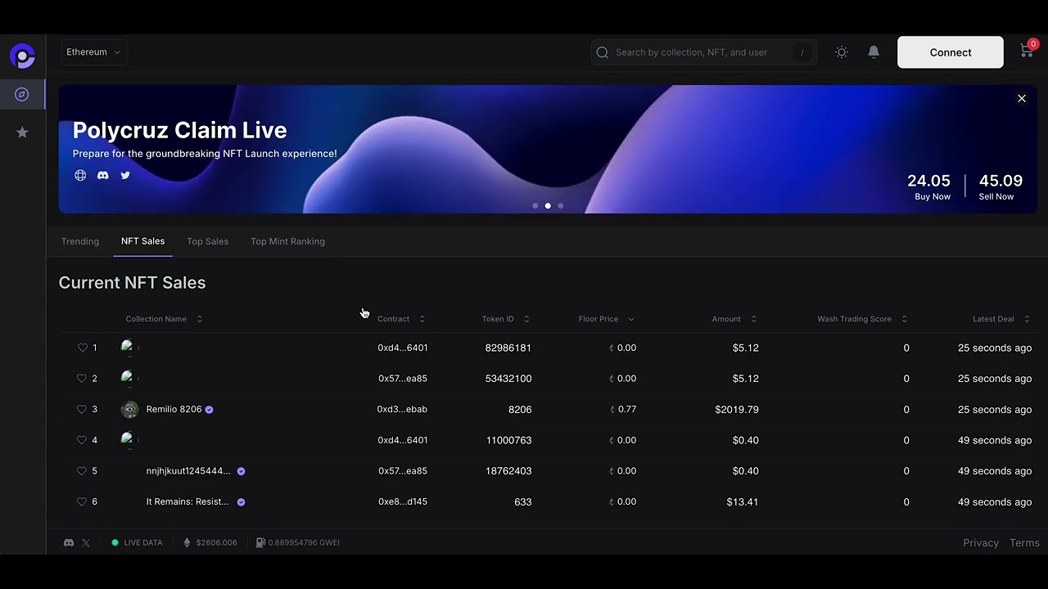Sort by Latest Deal column

[1002, 319]
